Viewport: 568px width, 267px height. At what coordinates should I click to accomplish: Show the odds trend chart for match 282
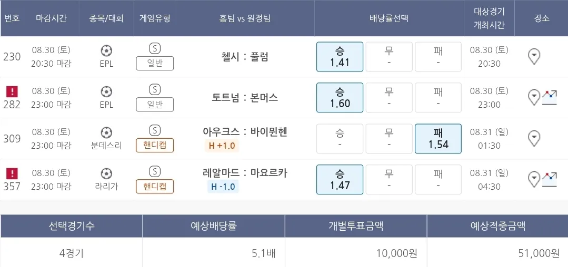pos(550,97)
